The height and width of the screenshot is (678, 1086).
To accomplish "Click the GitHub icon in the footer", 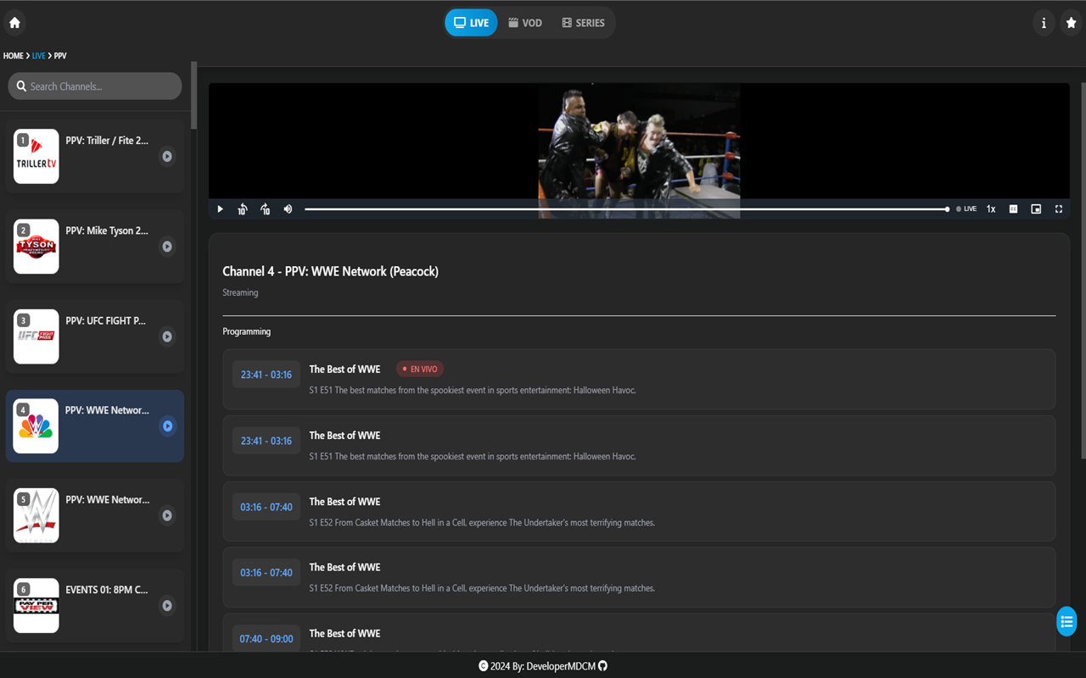I will coord(602,666).
